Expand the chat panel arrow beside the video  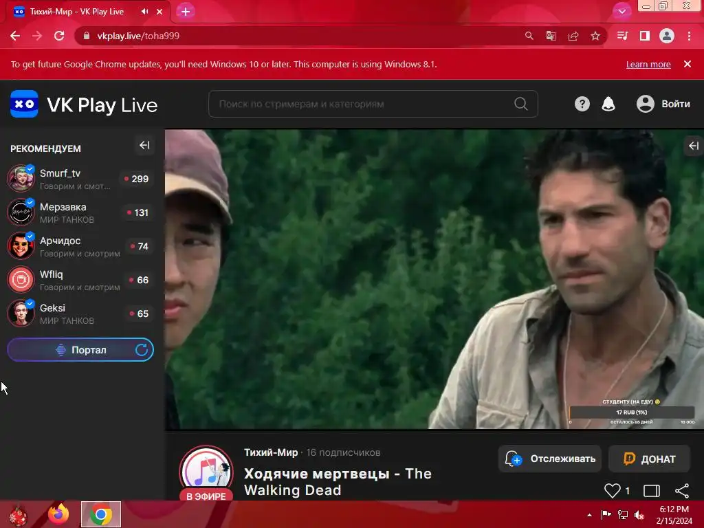click(694, 146)
